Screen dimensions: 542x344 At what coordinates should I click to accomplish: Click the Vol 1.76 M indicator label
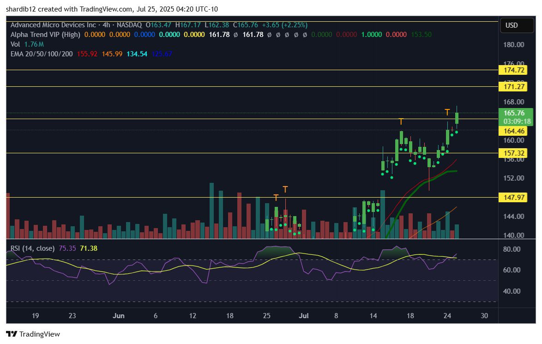click(27, 44)
